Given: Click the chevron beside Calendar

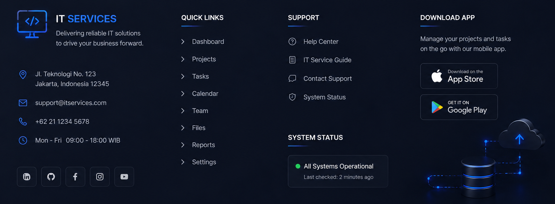Looking at the screenshot, I should point(183,94).
